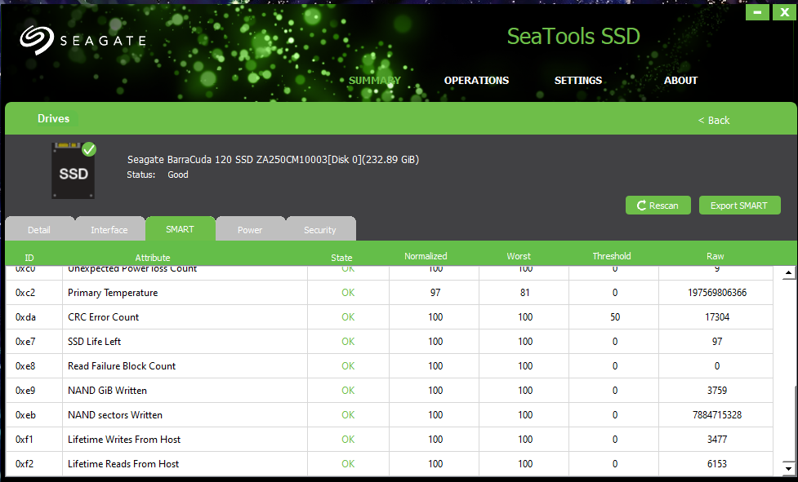Select Read Failure Block Count attribute
Viewport: 798px width, 482px height.
point(122,365)
